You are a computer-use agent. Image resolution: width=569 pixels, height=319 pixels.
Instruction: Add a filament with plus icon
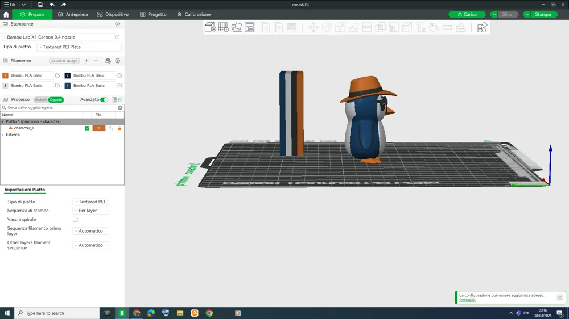[86, 61]
